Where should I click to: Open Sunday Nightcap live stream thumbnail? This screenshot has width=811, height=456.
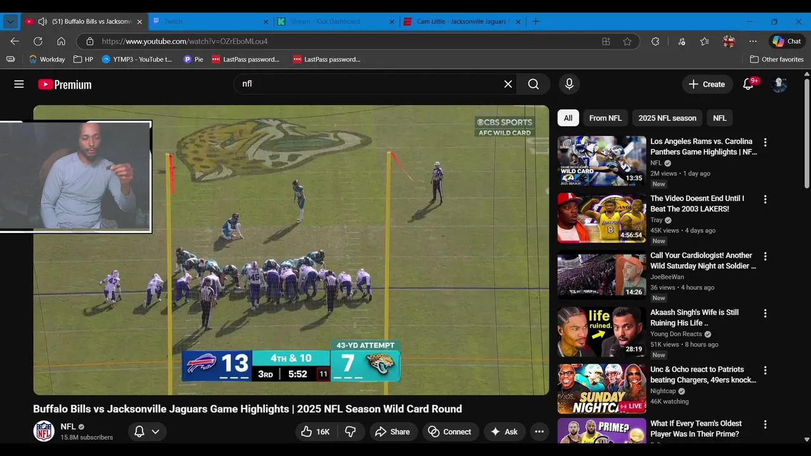click(602, 389)
